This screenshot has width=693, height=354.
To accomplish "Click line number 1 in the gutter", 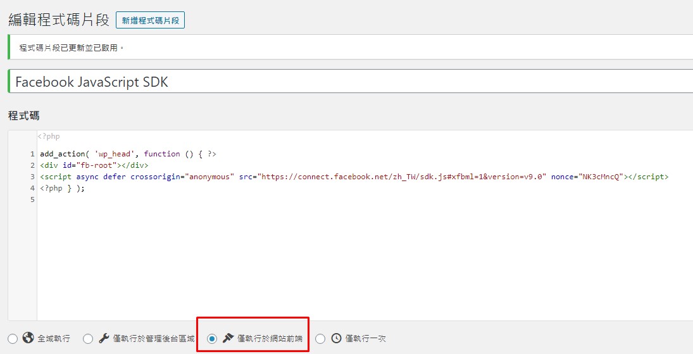I will [32, 154].
